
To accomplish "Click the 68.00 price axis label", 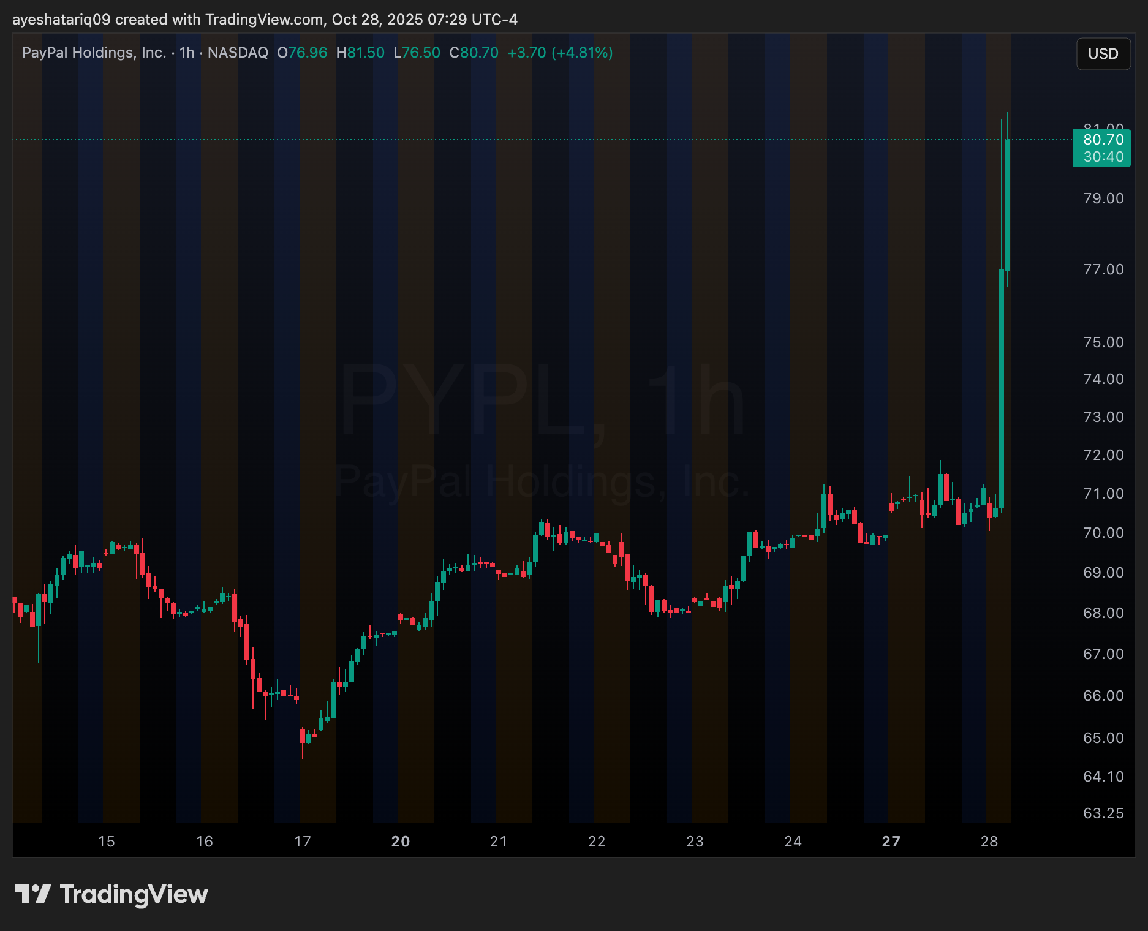I will pos(1103,613).
